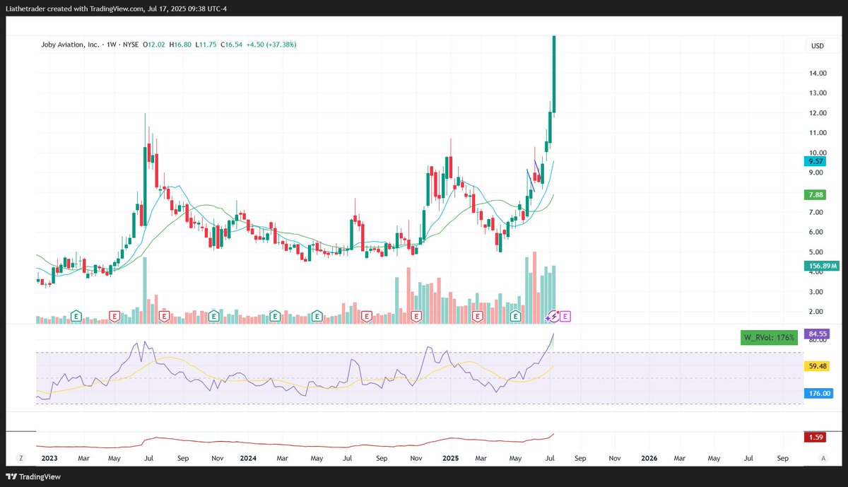This screenshot has width=848, height=487.
Task: Click red earnings marker near Aug 2023
Action: pos(164,315)
